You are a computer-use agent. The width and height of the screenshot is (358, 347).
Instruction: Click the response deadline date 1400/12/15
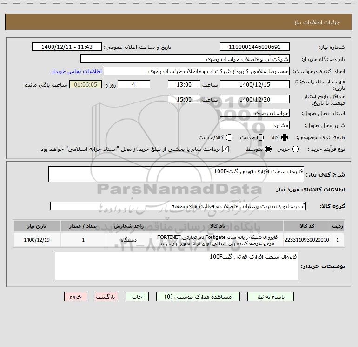[x=255, y=84]
